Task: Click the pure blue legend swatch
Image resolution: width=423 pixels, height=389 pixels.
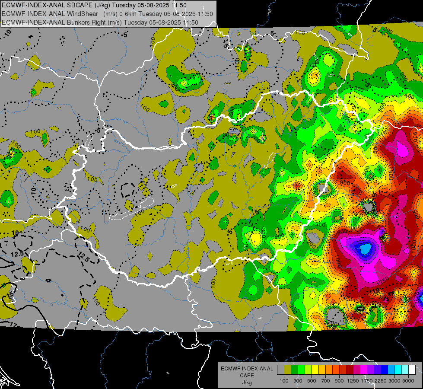Action: (385, 370)
